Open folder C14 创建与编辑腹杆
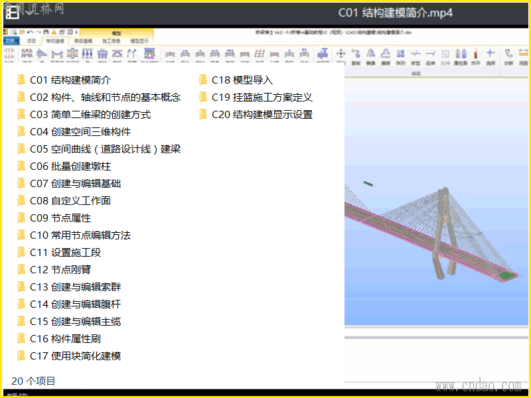The width and height of the screenshot is (531, 398). pyautogui.click(x=69, y=304)
